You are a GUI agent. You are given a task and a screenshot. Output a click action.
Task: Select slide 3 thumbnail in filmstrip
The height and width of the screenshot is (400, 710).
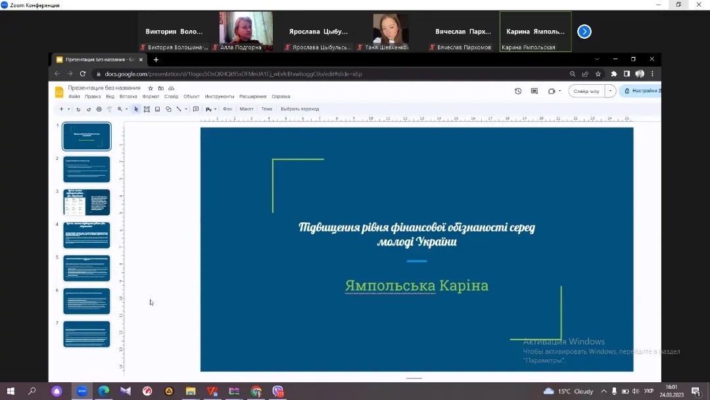pyautogui.click(x=87, y=202)
